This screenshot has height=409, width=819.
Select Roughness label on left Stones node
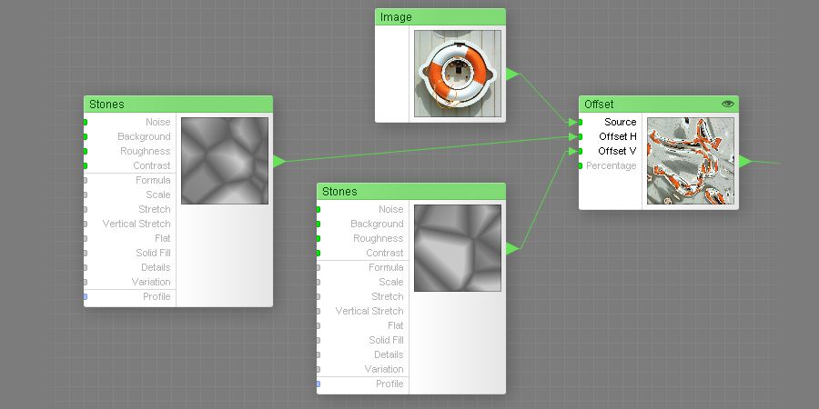coord(146,151)
